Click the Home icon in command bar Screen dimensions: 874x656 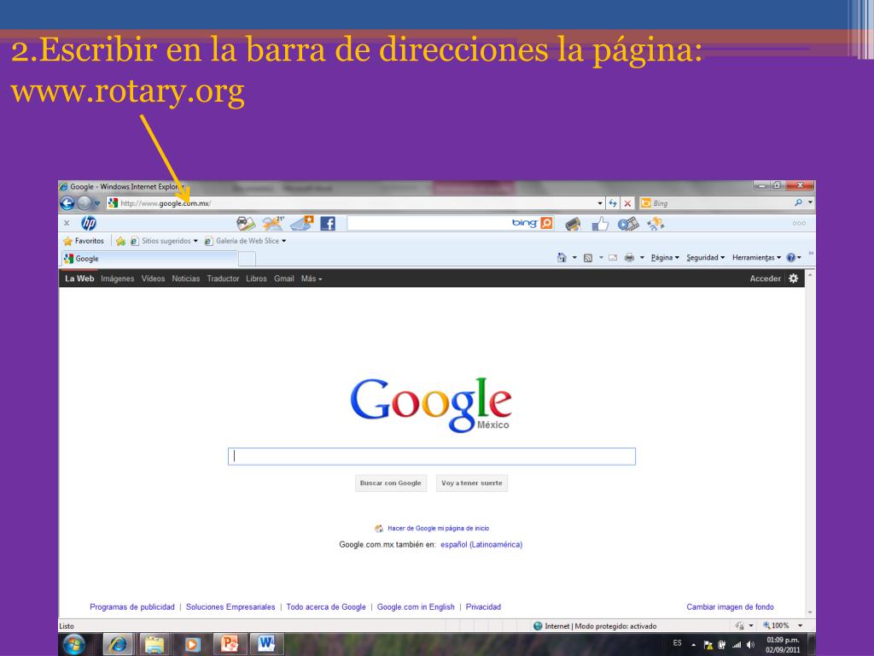tap(562, 258)
